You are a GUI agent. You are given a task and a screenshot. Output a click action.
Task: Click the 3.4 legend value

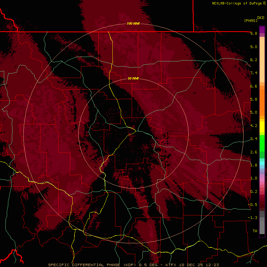click(x=254, y=139)
